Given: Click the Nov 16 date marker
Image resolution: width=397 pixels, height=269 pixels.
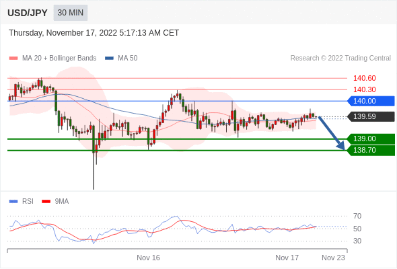Looking at the screenshot, I should (x=148, y=258).
